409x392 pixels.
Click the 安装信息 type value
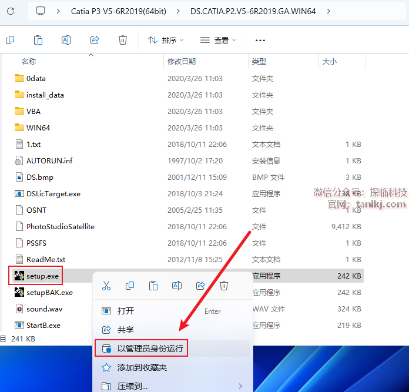[x=266, y=160]
